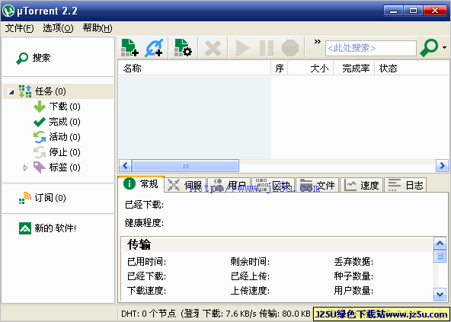Click the Create New Torrent icon
The width and height of the screenshot is (451, 322).
pyautogui.click(x=183, y=47)
